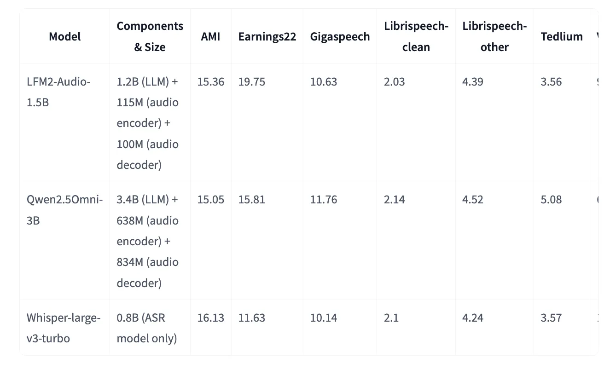The height and width of the screenshot is (381, 604).
Task: Click the Whisper-large-v3-turbo model name cell
Action: point(63,328)
